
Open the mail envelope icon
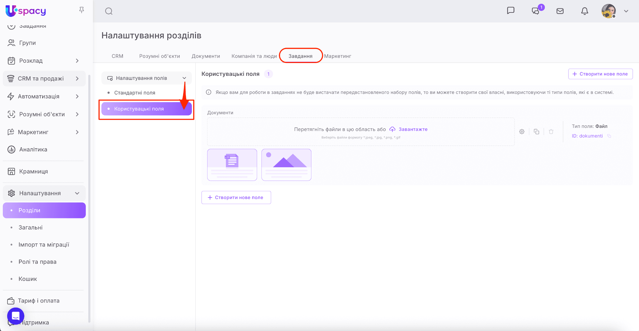(x=560, y=11)
